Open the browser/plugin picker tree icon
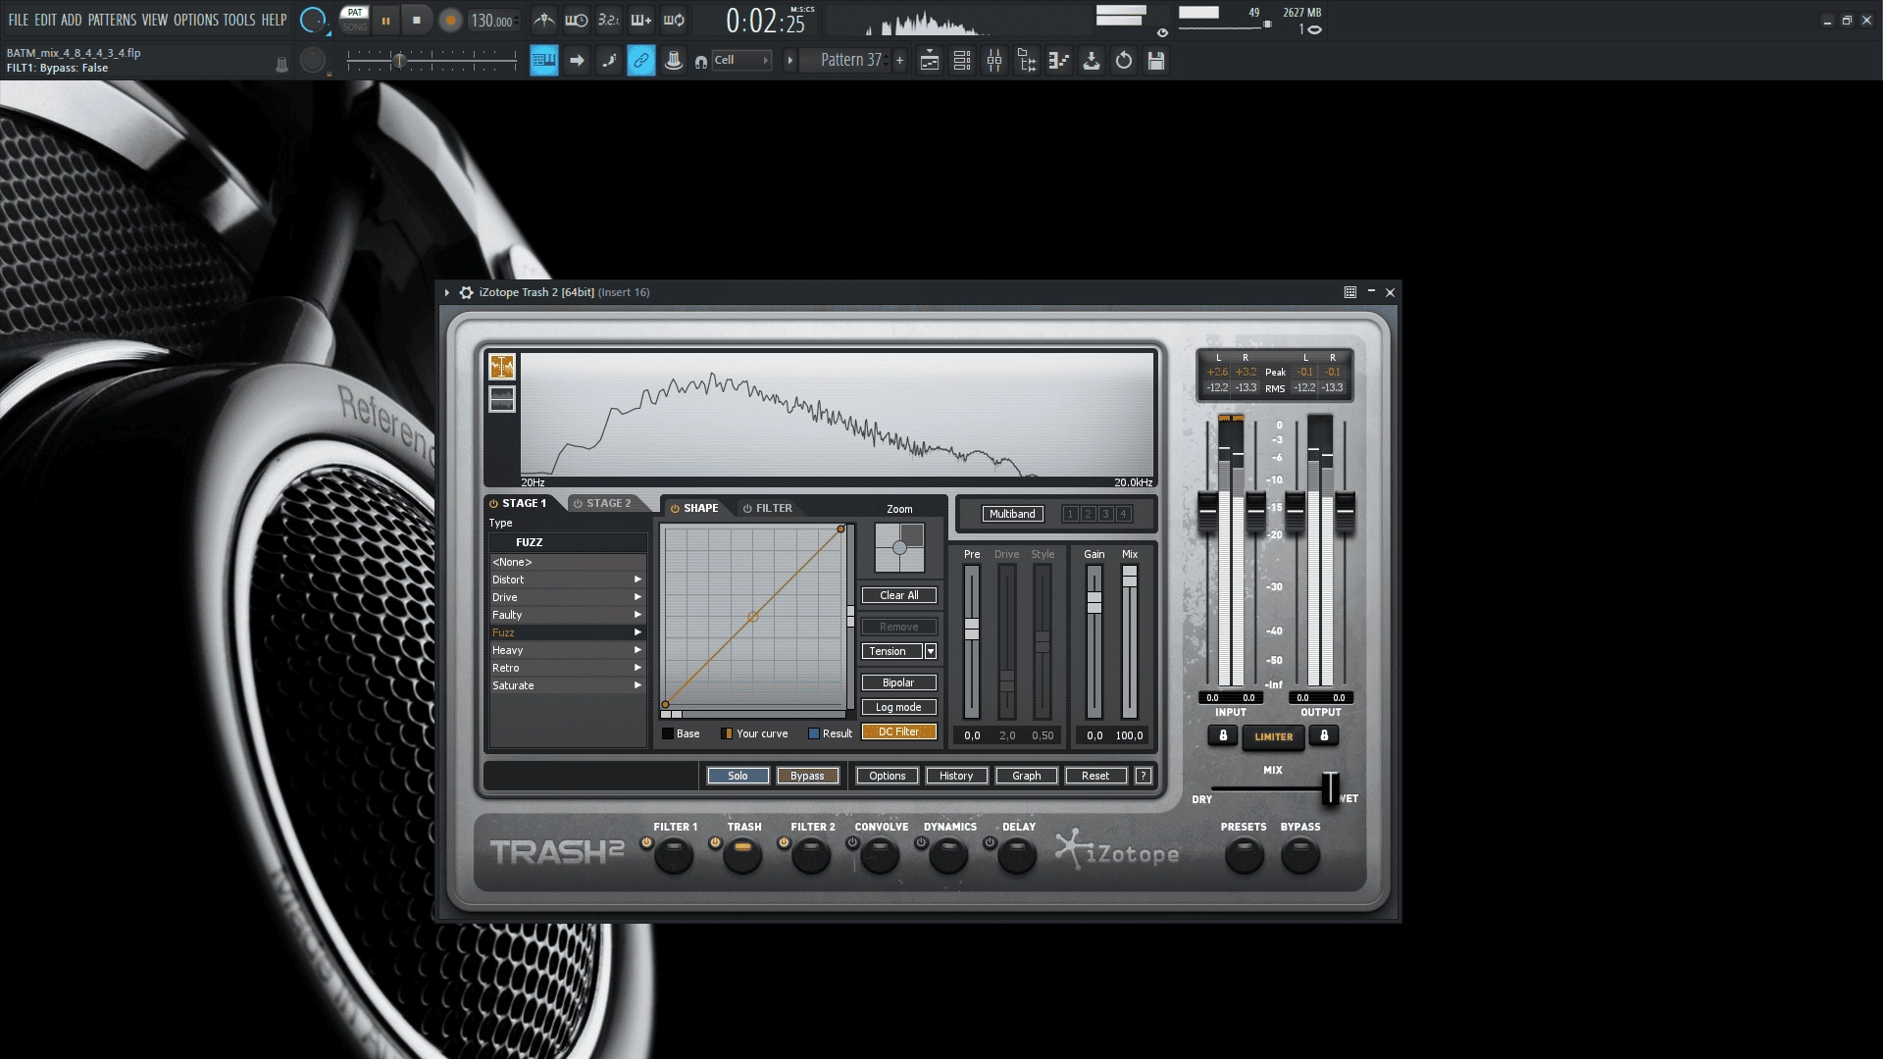 (x=1027, y=61)
